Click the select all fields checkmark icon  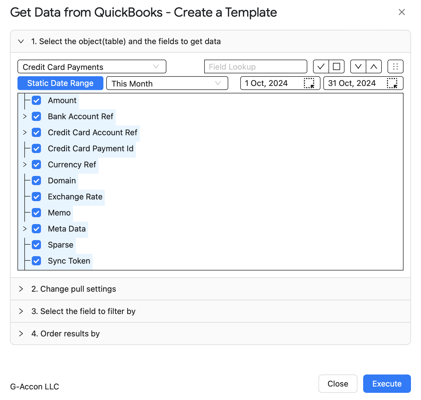click(x=321, y=67)
